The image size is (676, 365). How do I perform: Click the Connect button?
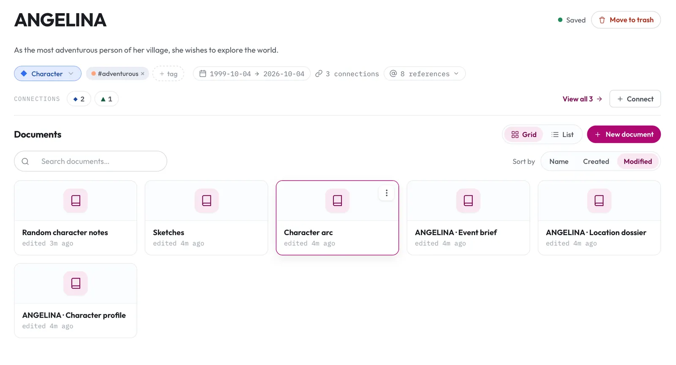click(635, 99)
